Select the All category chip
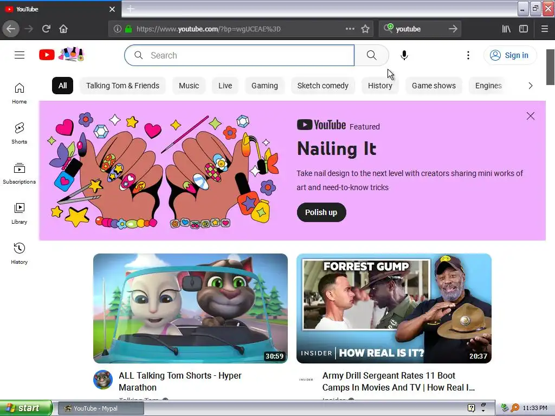This screenshot has height=416, width=555. (x=63, y=86)
